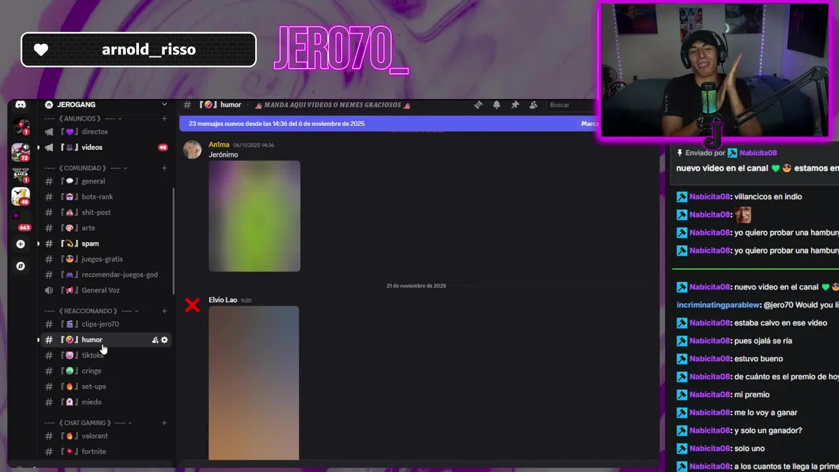Open the shit-post channel
This screenshot has height=472, width=839.
[105, 212]
